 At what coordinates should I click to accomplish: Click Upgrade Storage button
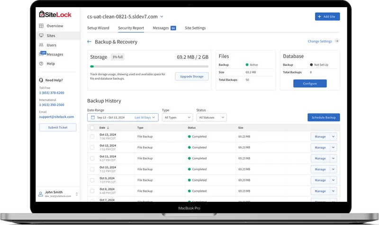pos(192,76)
